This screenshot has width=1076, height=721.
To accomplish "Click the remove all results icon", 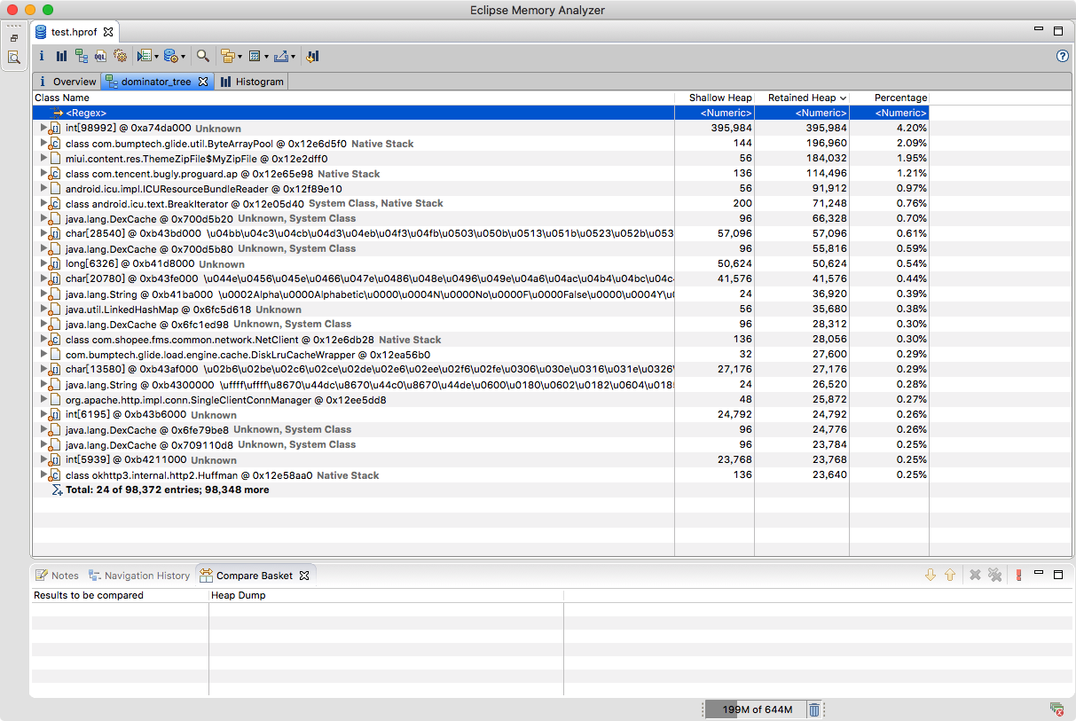I will pyautogui.click(x=995, y=575).
